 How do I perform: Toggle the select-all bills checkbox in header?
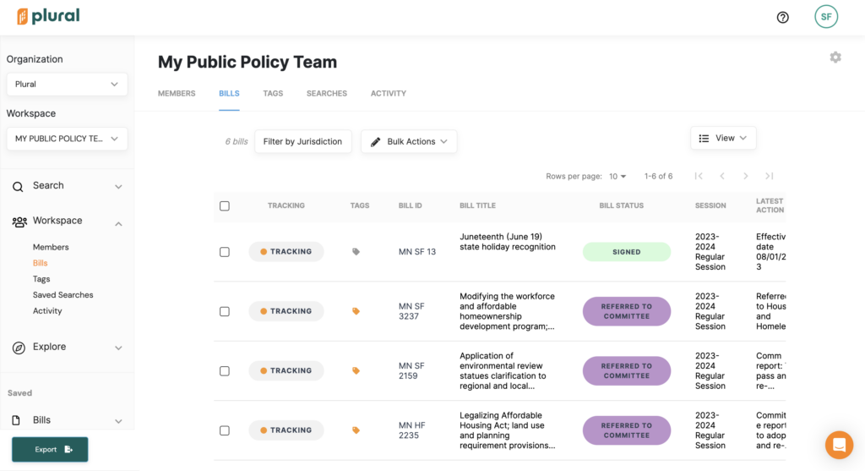(x=225, y=205)
